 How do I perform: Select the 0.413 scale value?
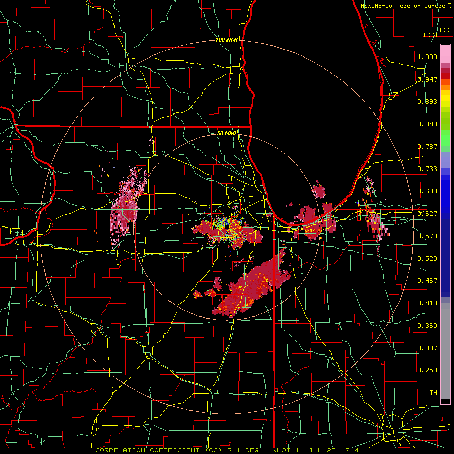pos(427,303)
